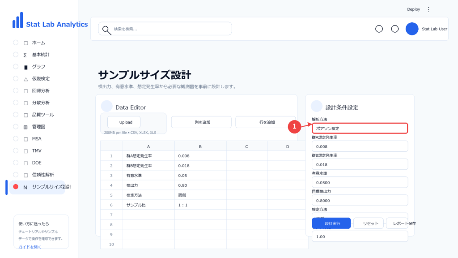Screen dimensions: 458x258
Task: Click the TMV sidebar icon
Action: click(x=25, y=151)
